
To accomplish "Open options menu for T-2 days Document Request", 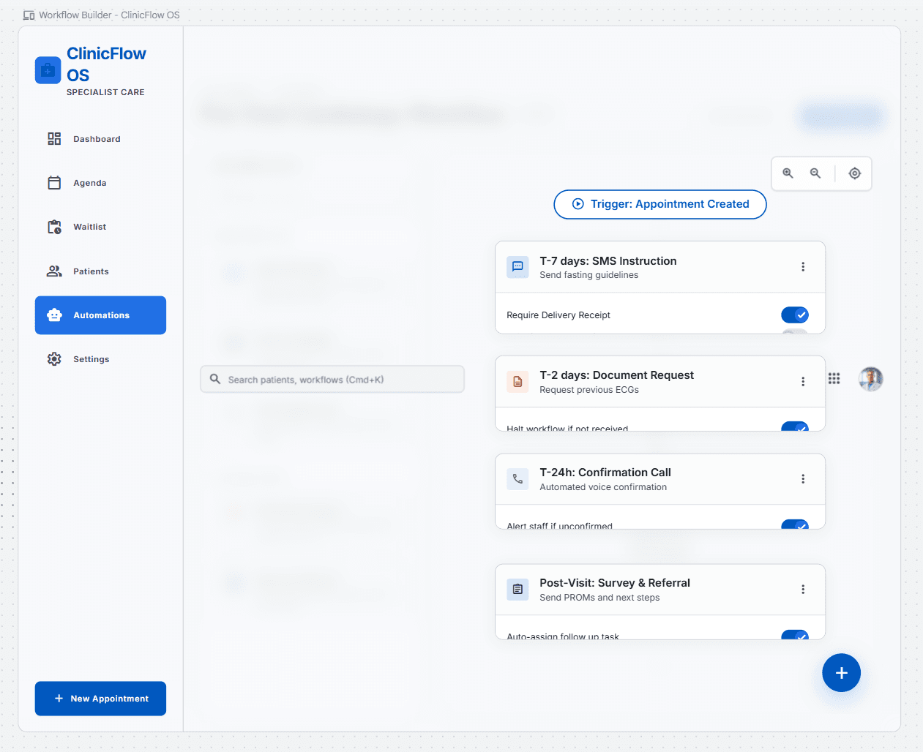I will [803, 381].
